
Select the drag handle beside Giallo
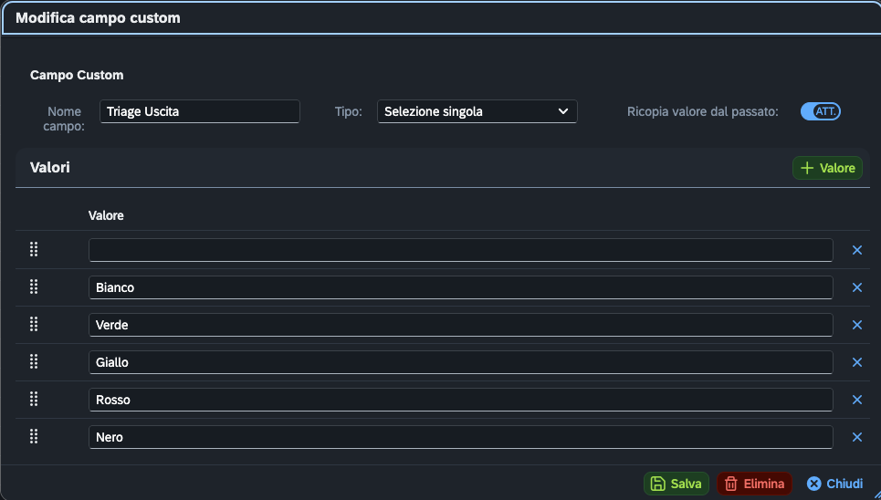point(34,361)
